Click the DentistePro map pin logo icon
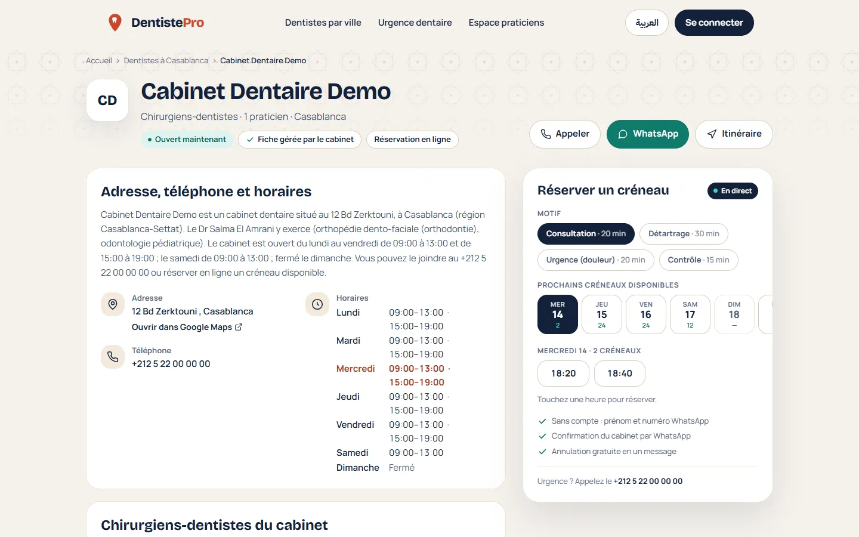The height and width of the screenshot is (537, 859). coord(115,23)
